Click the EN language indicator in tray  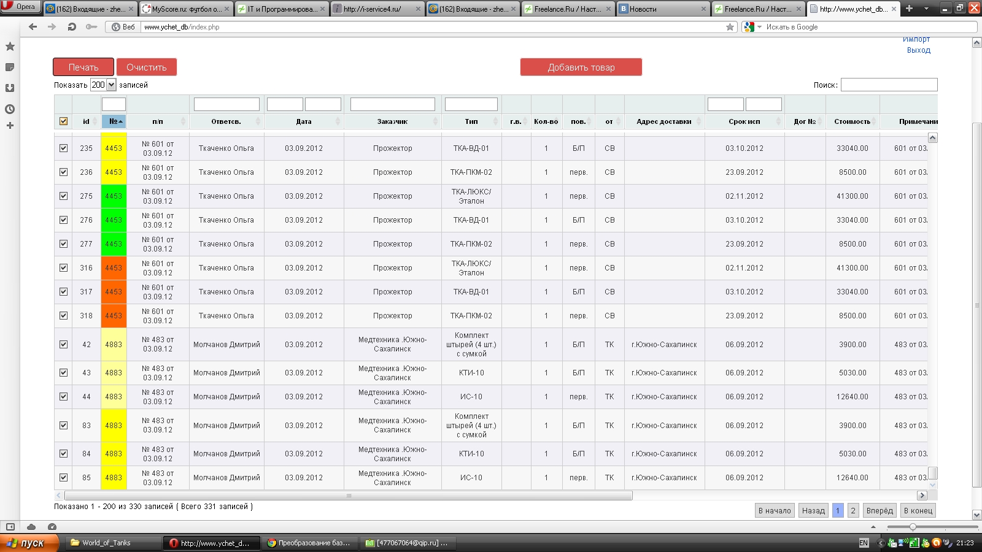pyautogui.click(x=864, y=543)
